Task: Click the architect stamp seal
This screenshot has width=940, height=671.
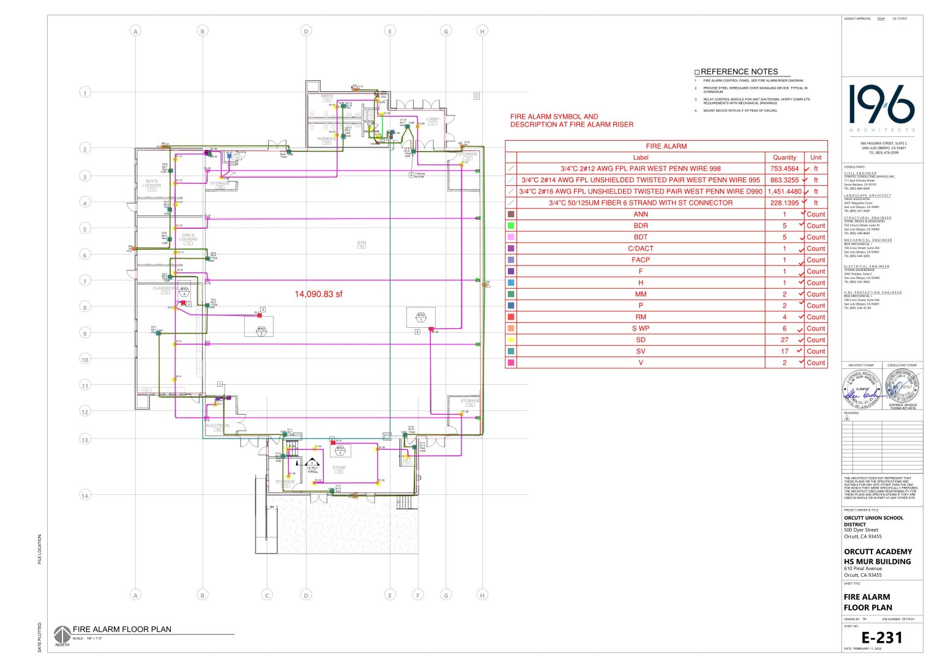Action: pyautogui.click(x=862, y=390)
